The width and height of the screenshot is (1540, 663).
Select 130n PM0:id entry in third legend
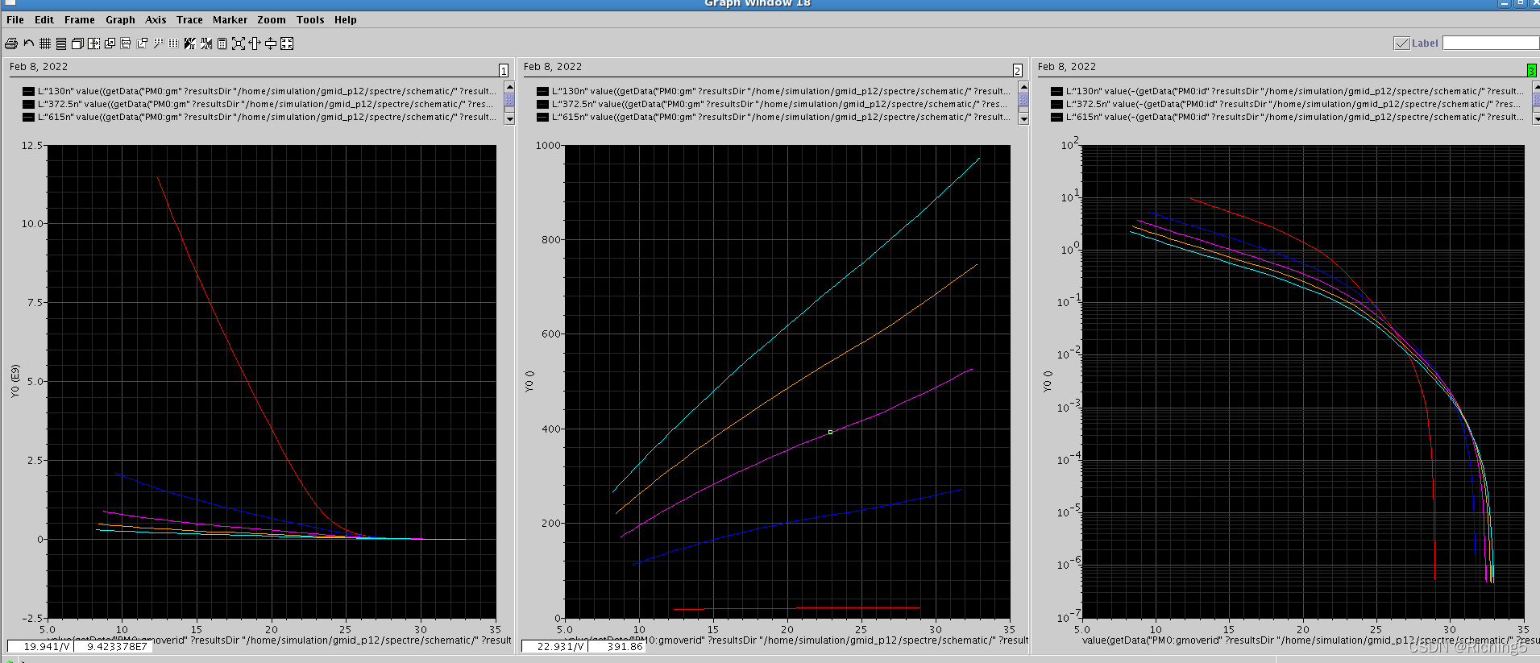coord(1295,92)
